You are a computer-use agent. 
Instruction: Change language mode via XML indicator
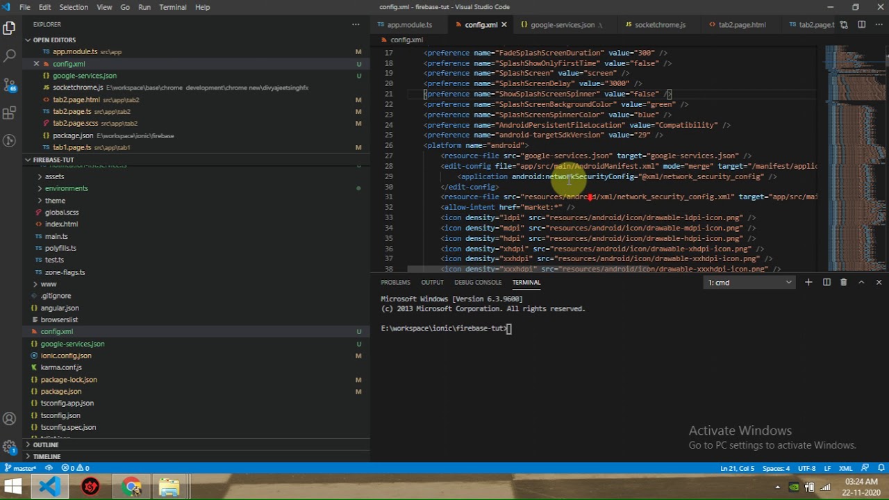point(845,468)
